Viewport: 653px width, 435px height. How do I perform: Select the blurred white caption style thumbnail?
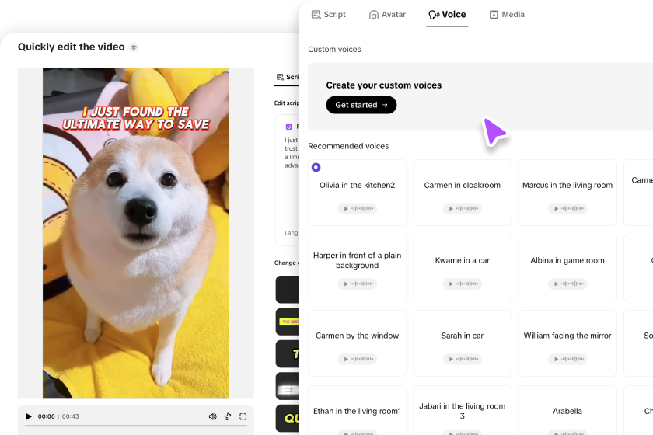tap(288, 386)
